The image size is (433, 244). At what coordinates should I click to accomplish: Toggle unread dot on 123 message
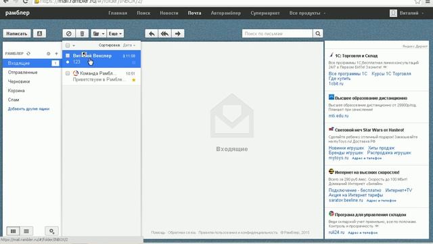click(68, 62)
